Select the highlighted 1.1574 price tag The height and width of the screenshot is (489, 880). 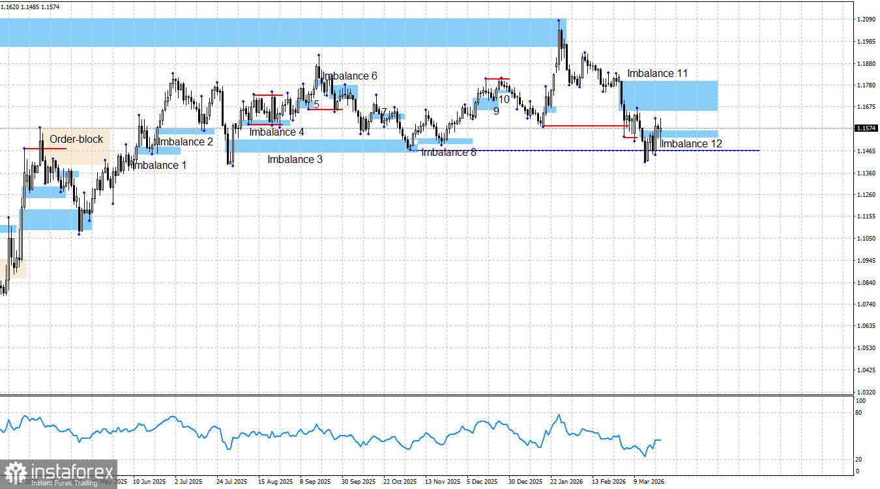pos(866,128)
